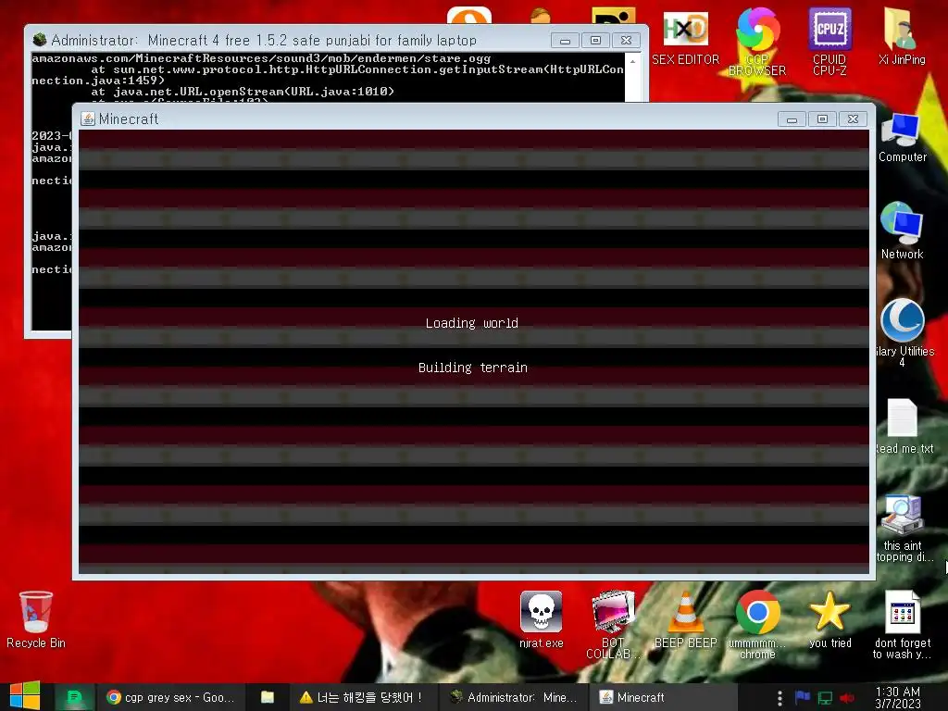The image size is (948, 711).
Task: Switch to 'Administrator: Mine...' taskbar item
Action: click(x=513, y=697)
